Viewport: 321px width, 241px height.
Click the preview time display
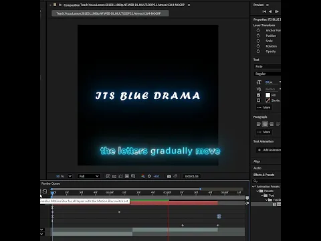coord(192,176)
